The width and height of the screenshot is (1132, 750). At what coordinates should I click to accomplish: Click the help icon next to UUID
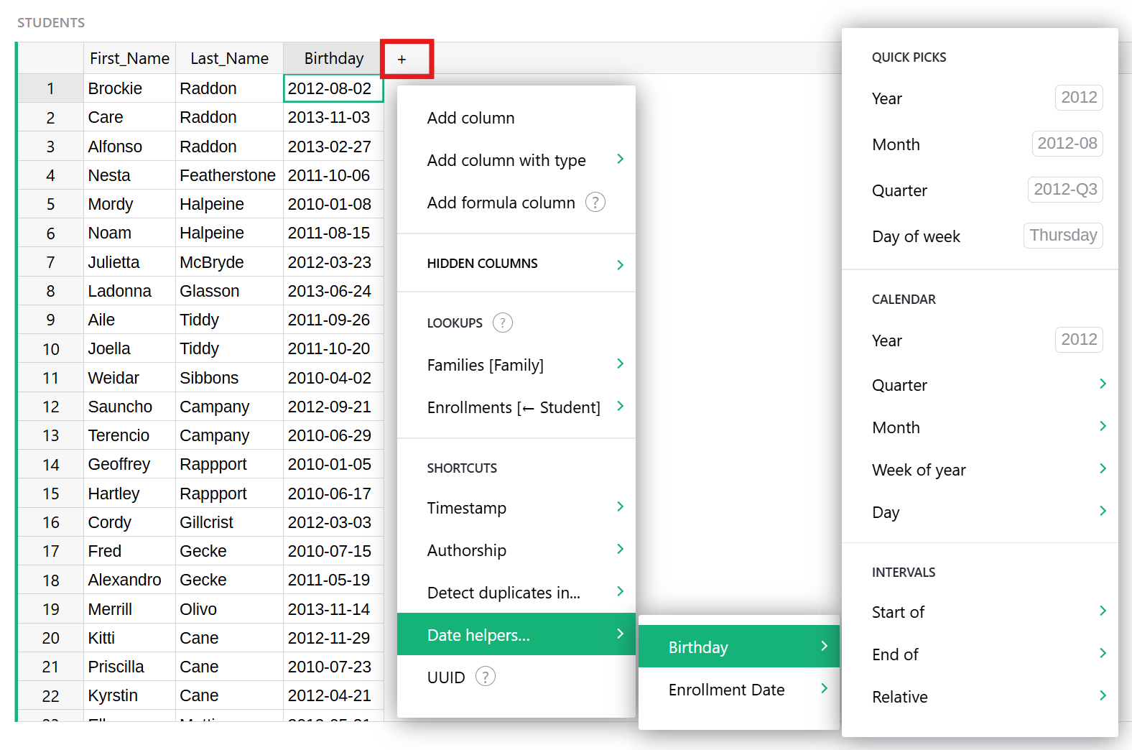(x=486, y=677)
